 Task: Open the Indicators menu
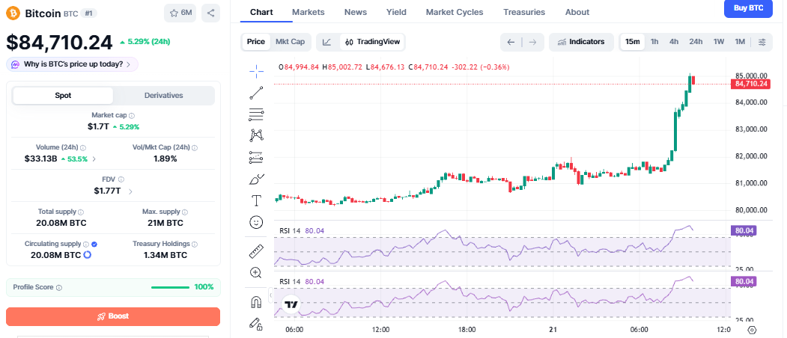pyautogui.click(x=581, y=42)
